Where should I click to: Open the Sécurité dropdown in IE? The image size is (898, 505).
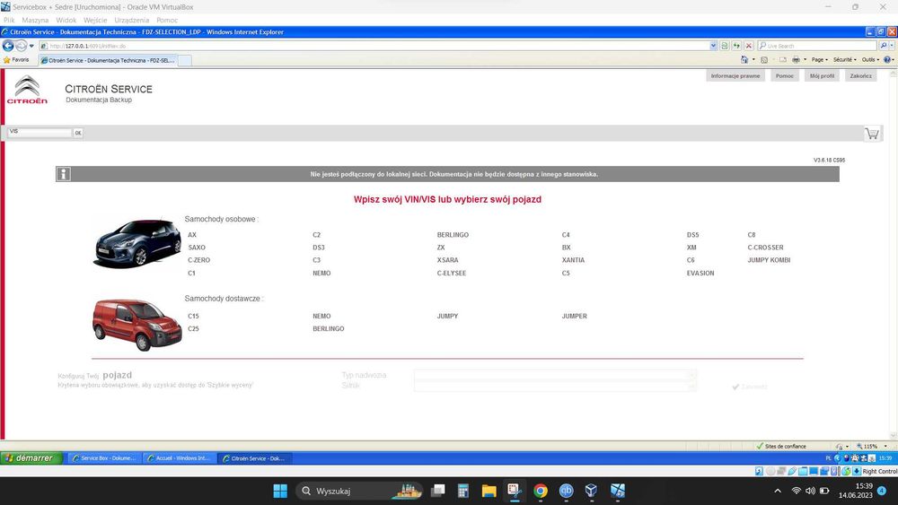(845, 59)
